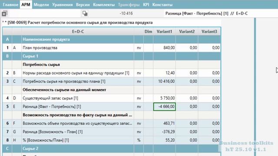Select section header Сырье 2
This screenshot has height=156, width=278.
30,149
